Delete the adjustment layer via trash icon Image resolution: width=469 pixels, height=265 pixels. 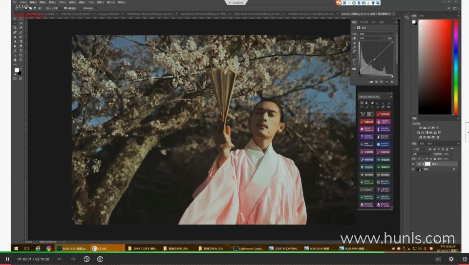392,82
